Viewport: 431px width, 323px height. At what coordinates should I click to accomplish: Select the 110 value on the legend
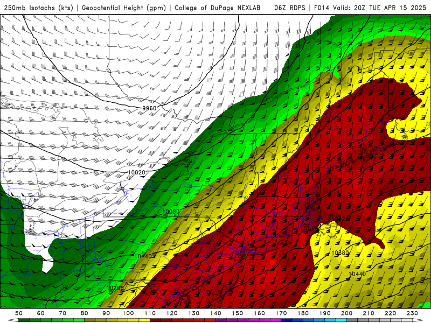pyautogui.click(x=150, y=313)
